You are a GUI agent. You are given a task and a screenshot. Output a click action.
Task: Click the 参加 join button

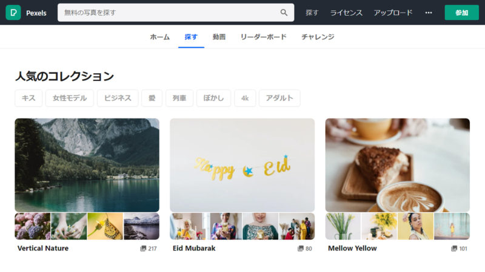pos(461,12)
